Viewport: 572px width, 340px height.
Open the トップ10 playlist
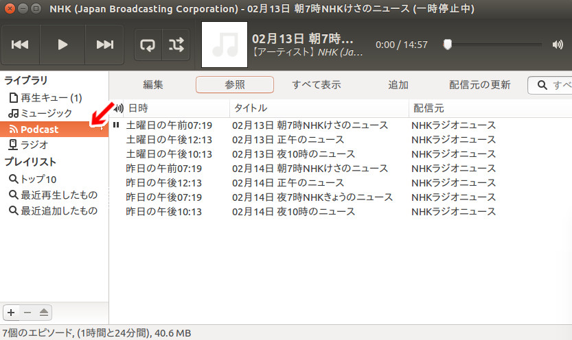[32, 179]
